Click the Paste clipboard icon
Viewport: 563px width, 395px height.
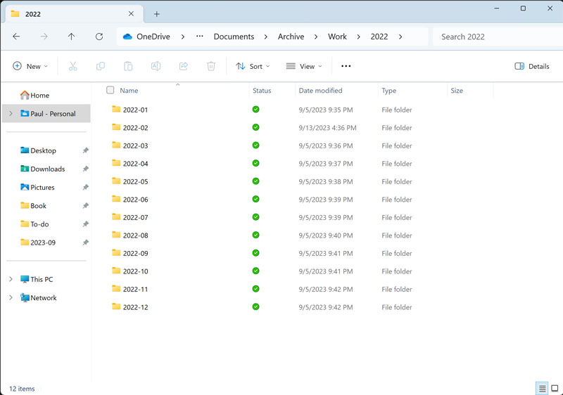coord(128,66)
